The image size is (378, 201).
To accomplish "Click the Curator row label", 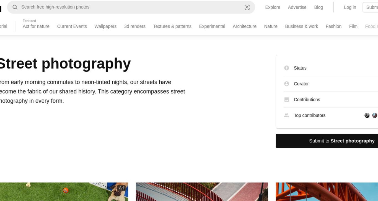I will pos(301,84).
